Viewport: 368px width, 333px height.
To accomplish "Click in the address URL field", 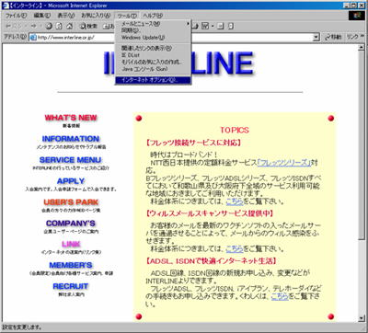I will [174, 37].
